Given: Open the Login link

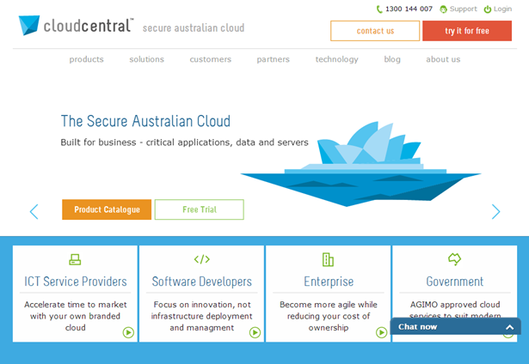Looking at the screenshot, I should pos(498,9).
